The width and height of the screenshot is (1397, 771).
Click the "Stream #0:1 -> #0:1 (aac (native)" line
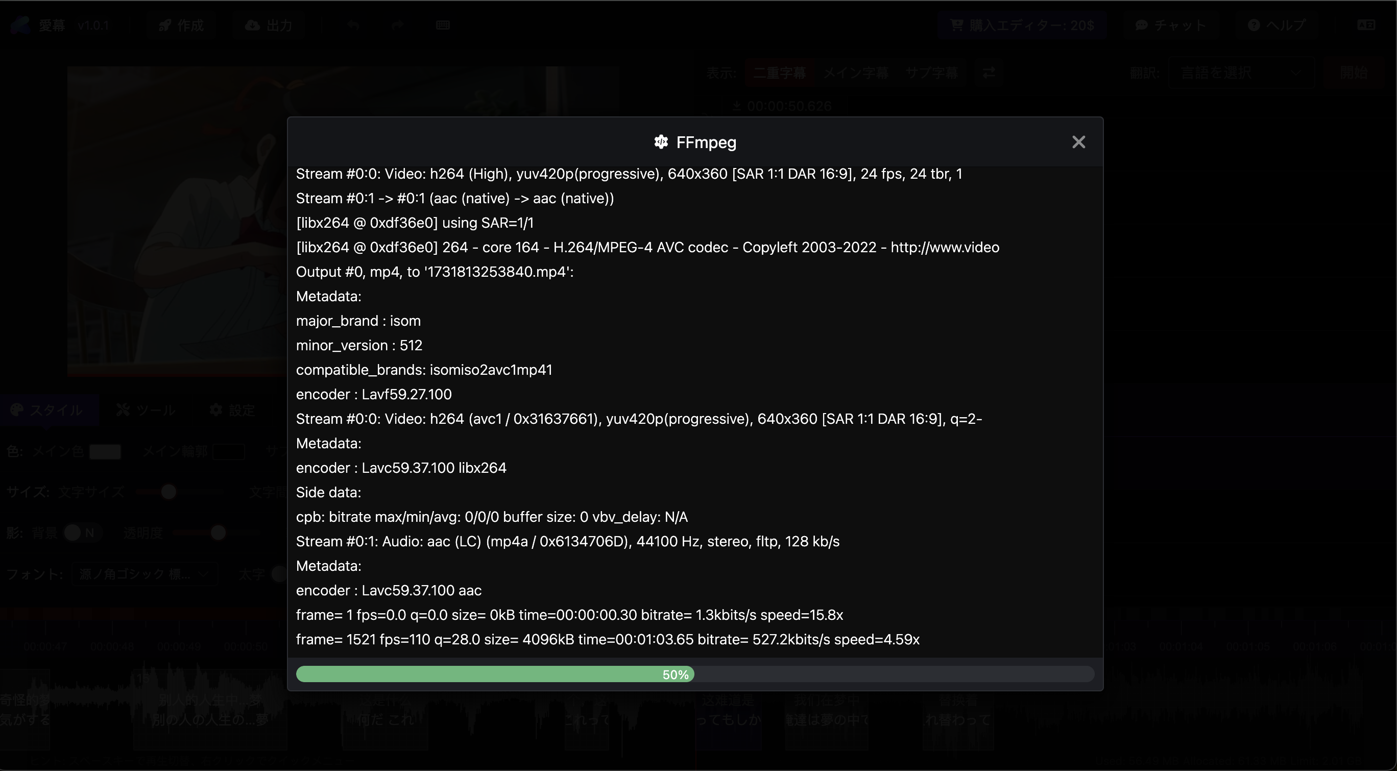pyautogui.click(x=455, y=198)
